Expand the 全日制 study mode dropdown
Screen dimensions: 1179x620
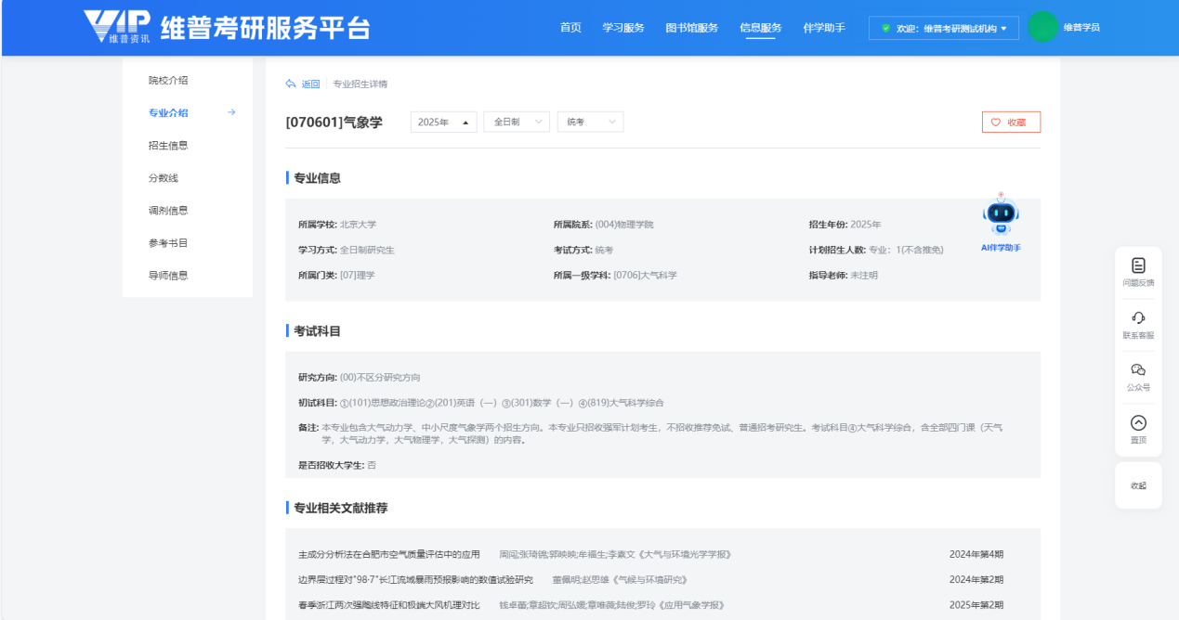(517, 123)
